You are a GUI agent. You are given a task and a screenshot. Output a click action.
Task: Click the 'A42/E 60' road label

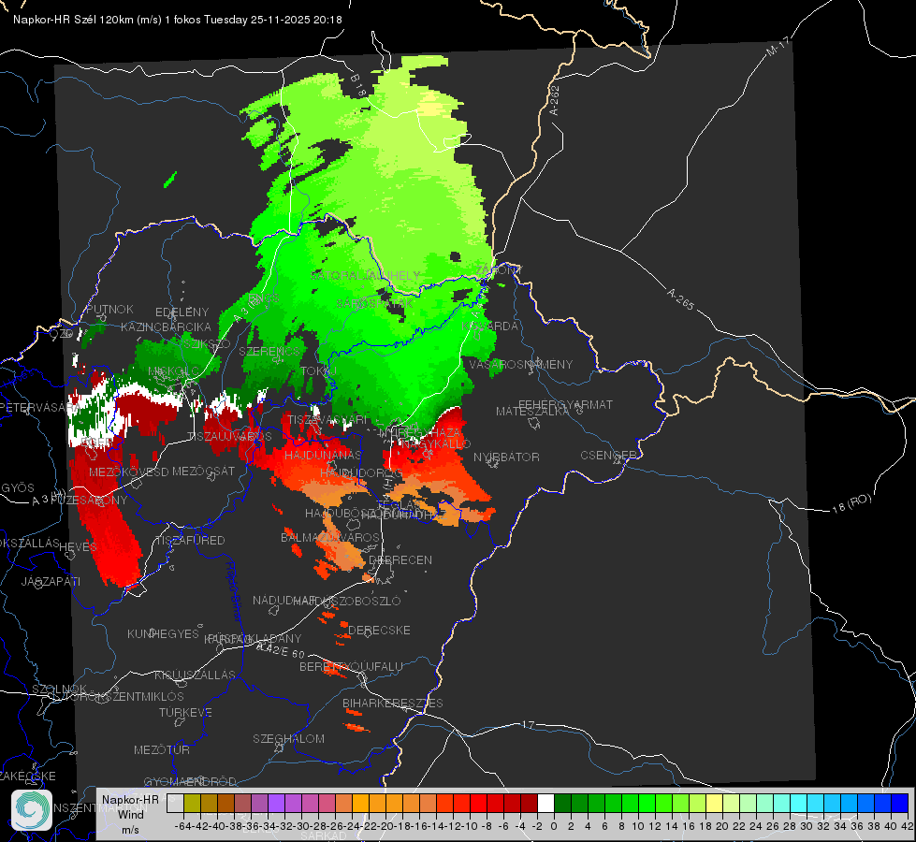pos(281,650)
